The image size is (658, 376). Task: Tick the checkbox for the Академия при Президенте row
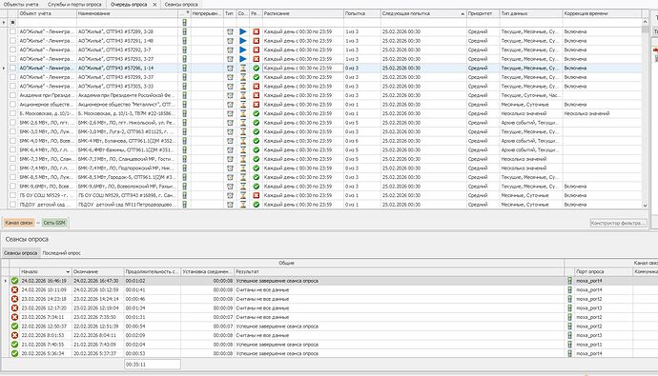pyautogui.click(x=13, y=95)
